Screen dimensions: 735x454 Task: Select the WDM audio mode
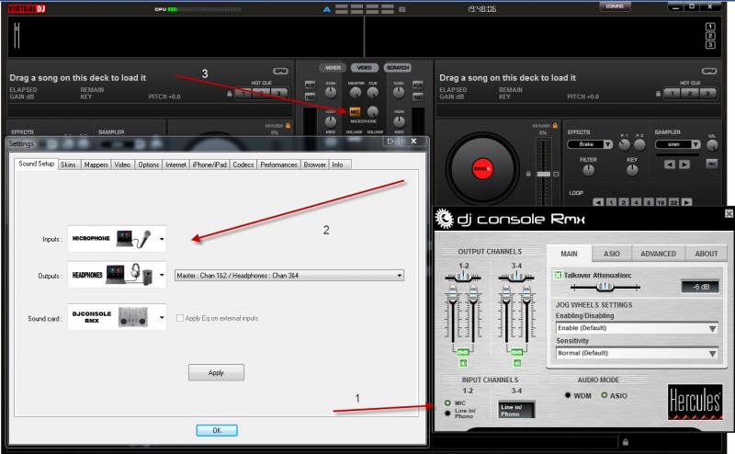568,395
